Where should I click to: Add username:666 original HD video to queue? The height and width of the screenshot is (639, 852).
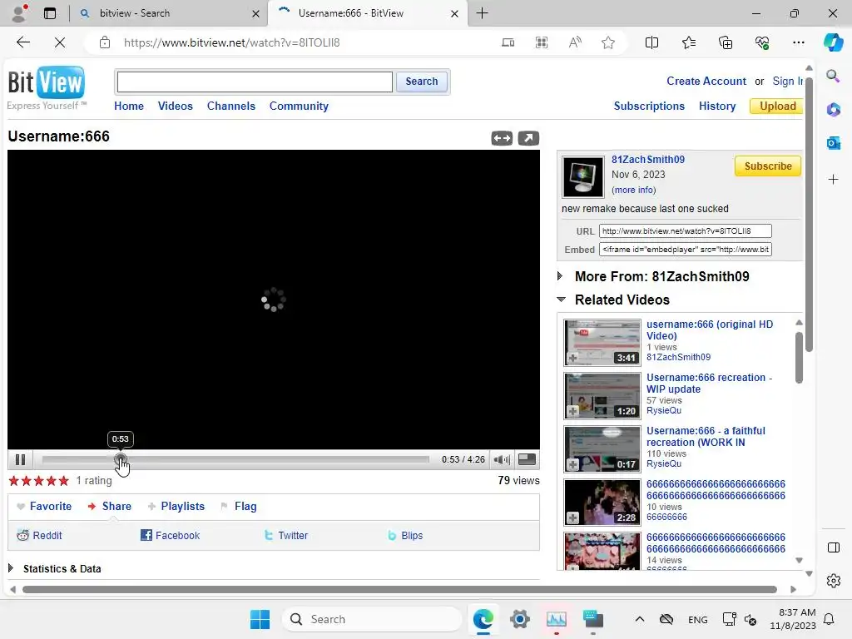[572, 358]
